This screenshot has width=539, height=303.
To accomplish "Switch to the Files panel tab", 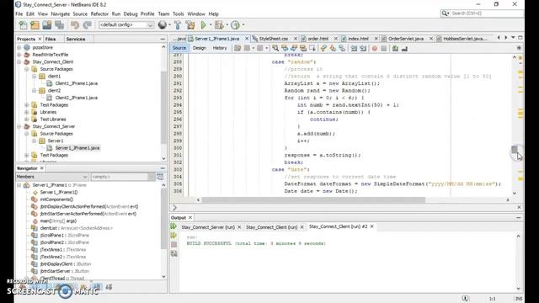I will pyautogui.click(x=51, y=39).
